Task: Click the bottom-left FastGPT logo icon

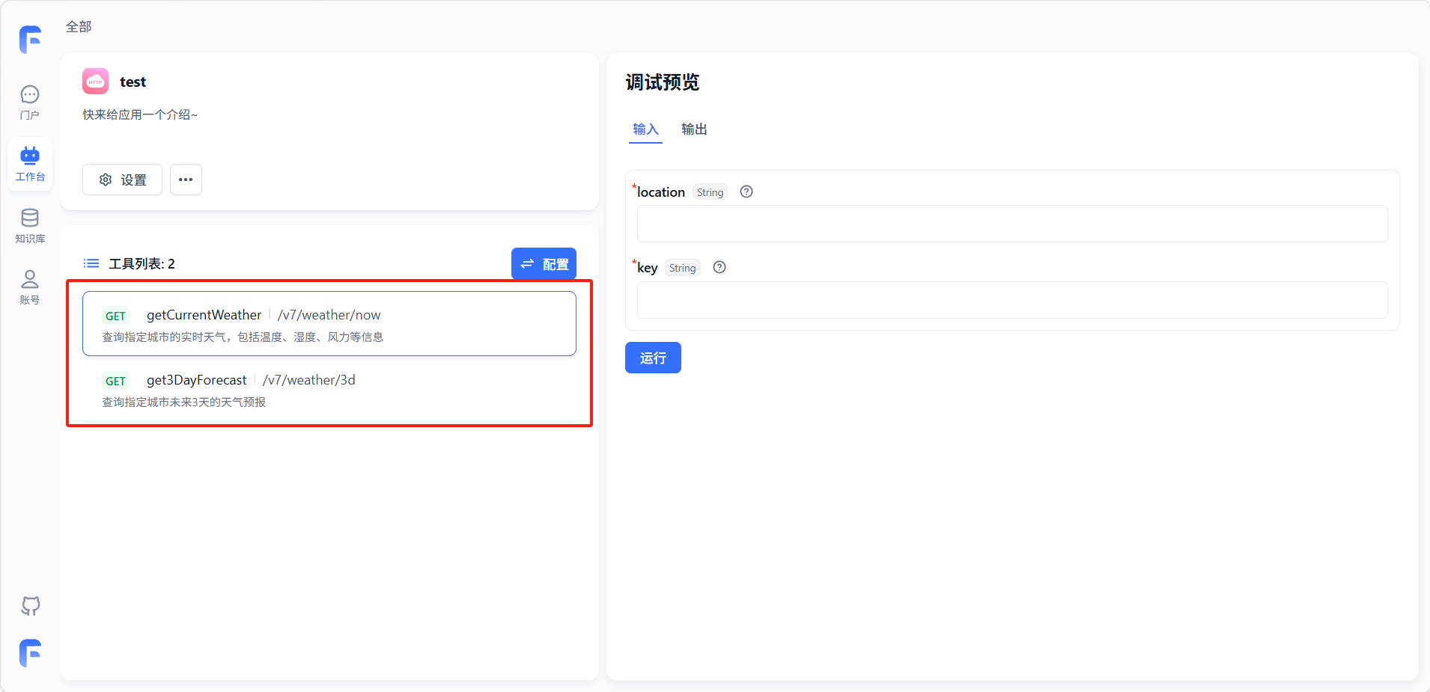Action: (x=30, y=653)
